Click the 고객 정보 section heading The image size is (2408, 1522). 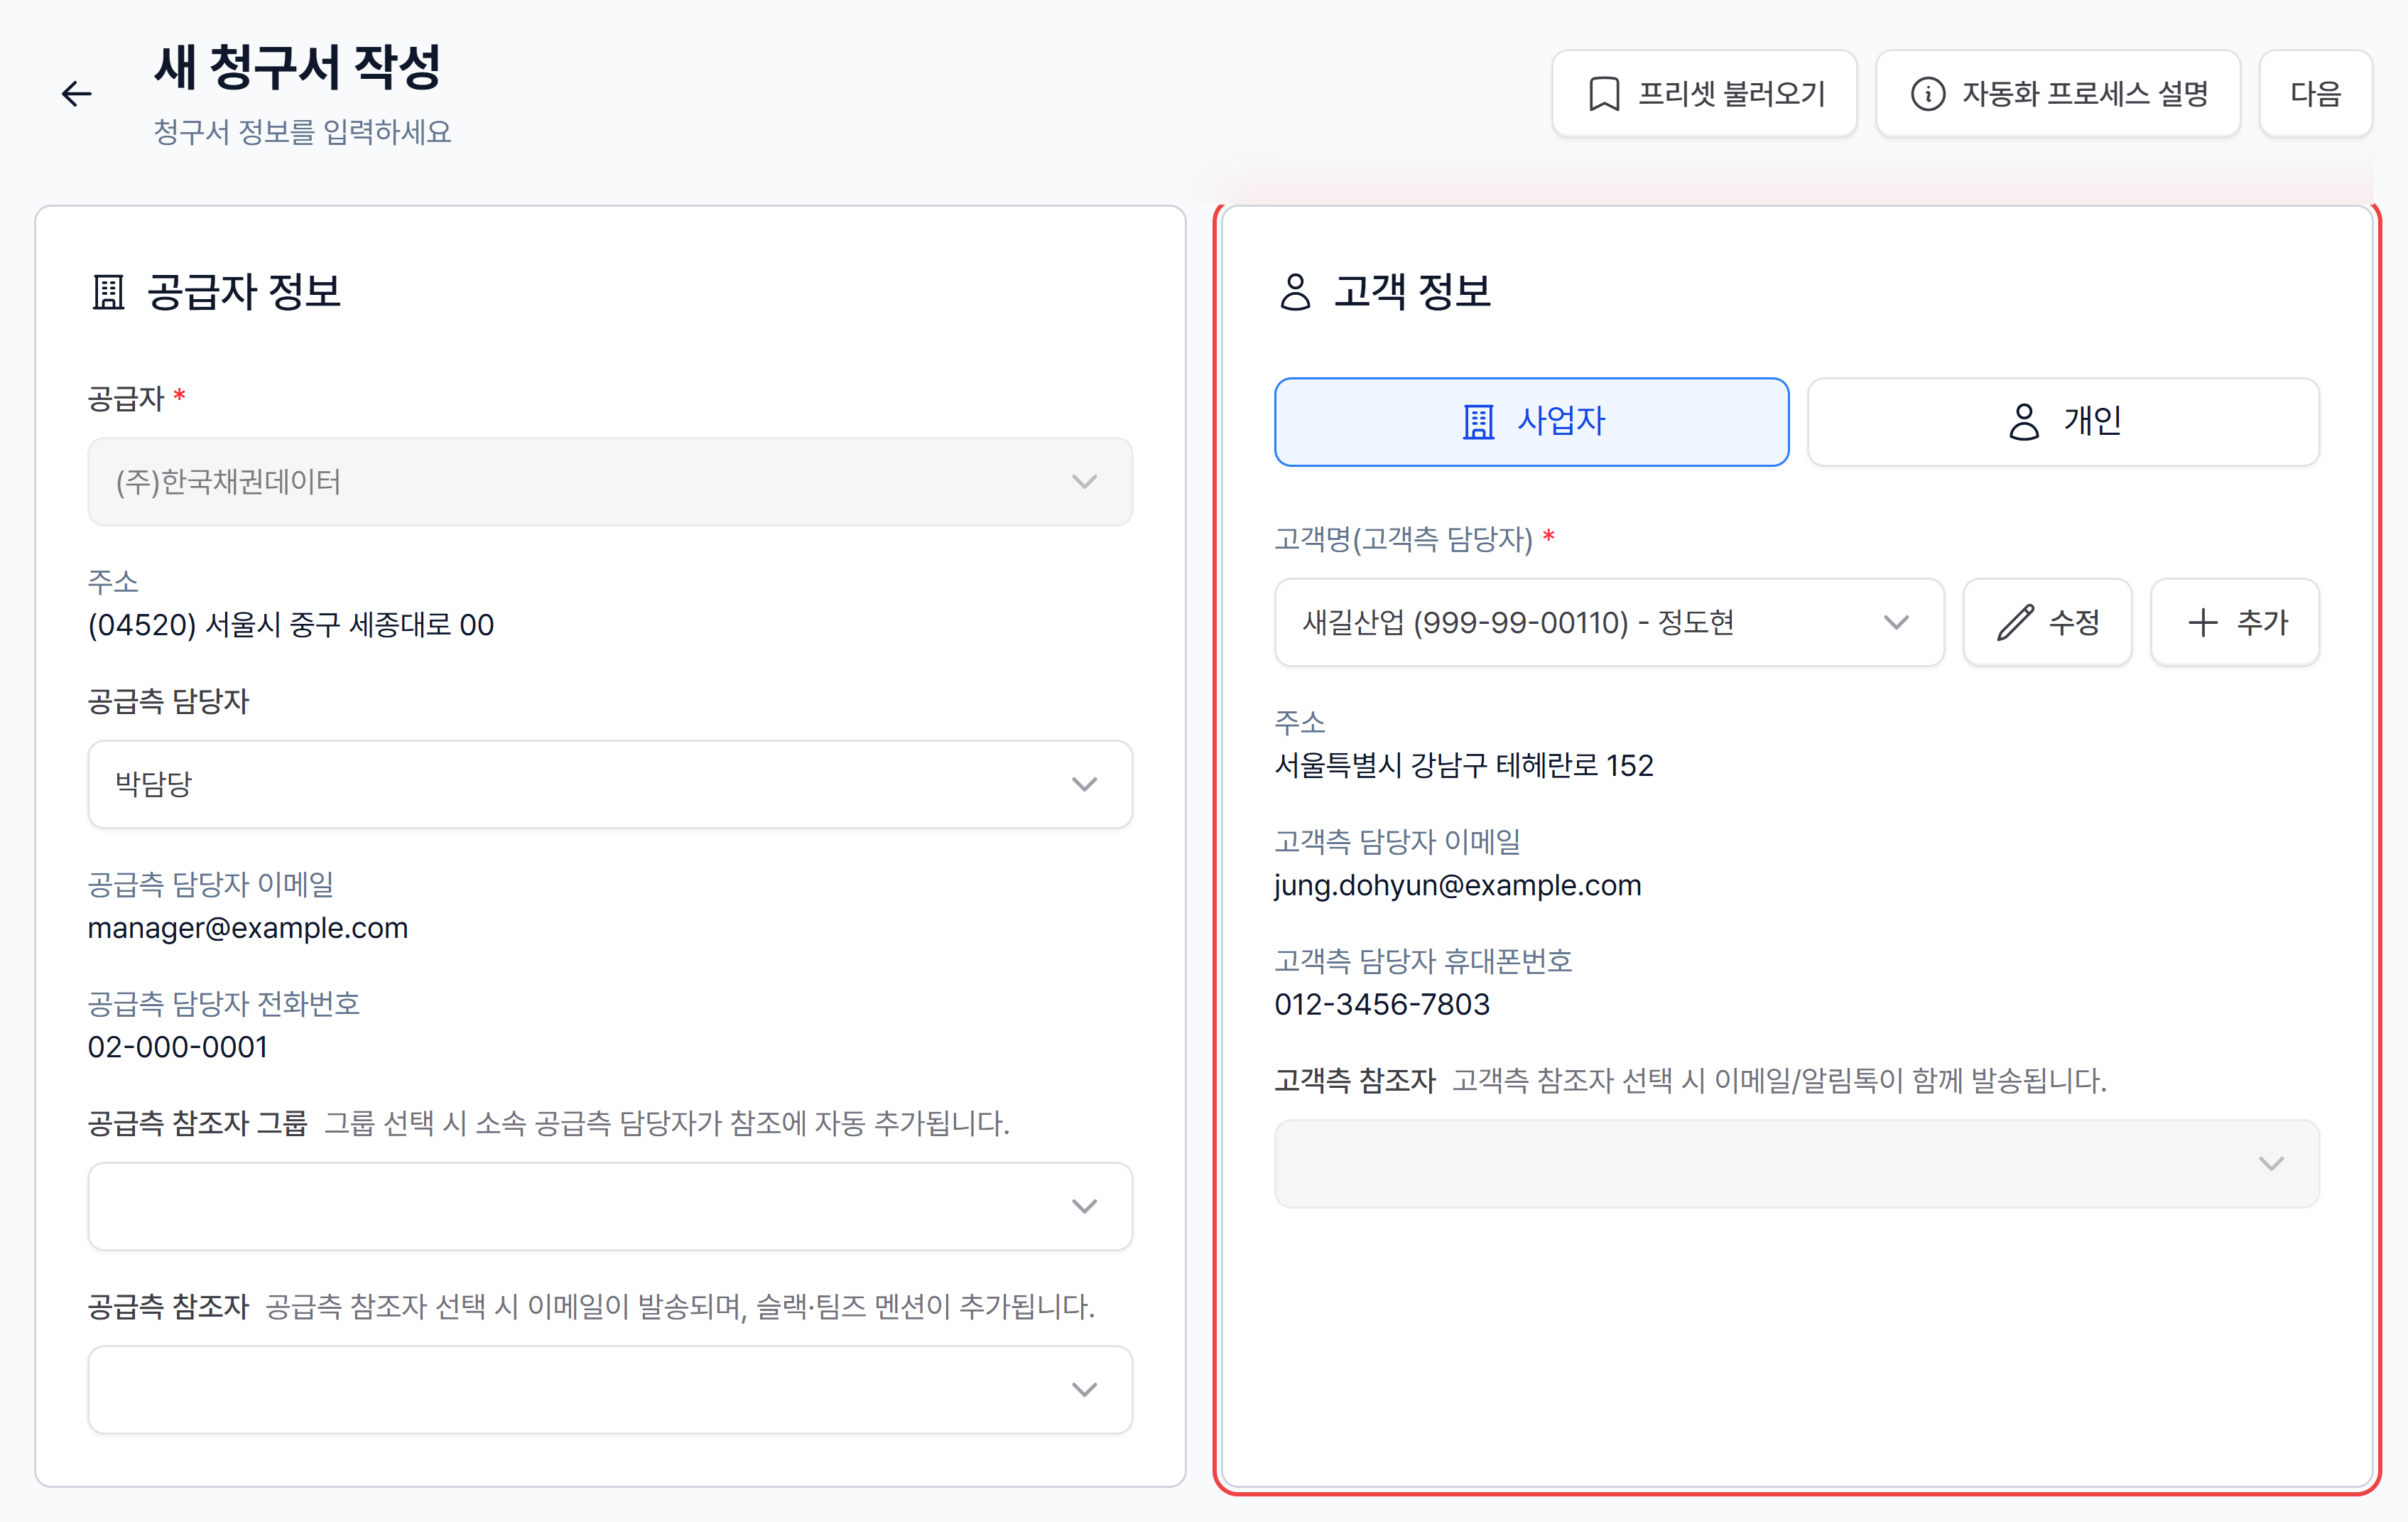[x=1412, y=292]
